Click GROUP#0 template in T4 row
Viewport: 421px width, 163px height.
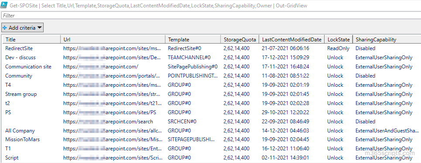point(179,85)
